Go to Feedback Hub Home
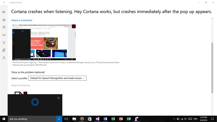The height and width of the screenshot is (122, 217). coord(4,20)
